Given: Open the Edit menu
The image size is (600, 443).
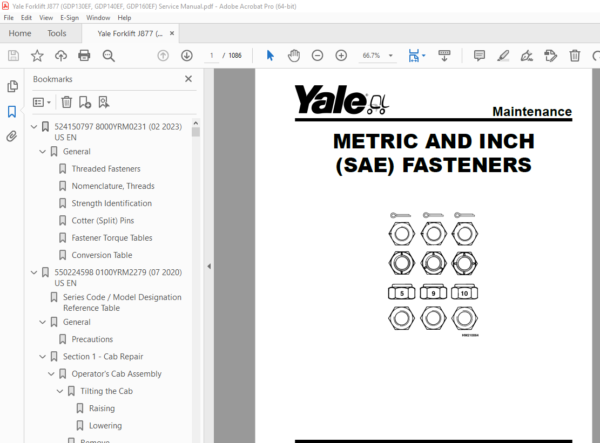Looking at the screenshot, I should click(26, 18).
